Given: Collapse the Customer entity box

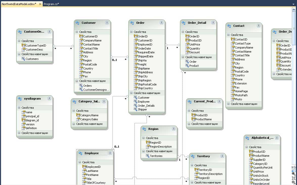Looking at the screenshot, I should [107, 23].
